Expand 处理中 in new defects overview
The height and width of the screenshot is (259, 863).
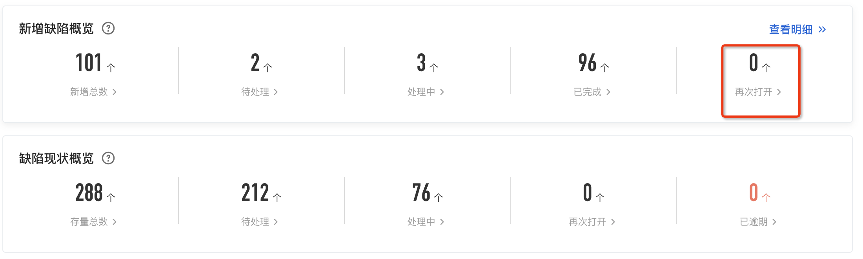tap(426, 92)
